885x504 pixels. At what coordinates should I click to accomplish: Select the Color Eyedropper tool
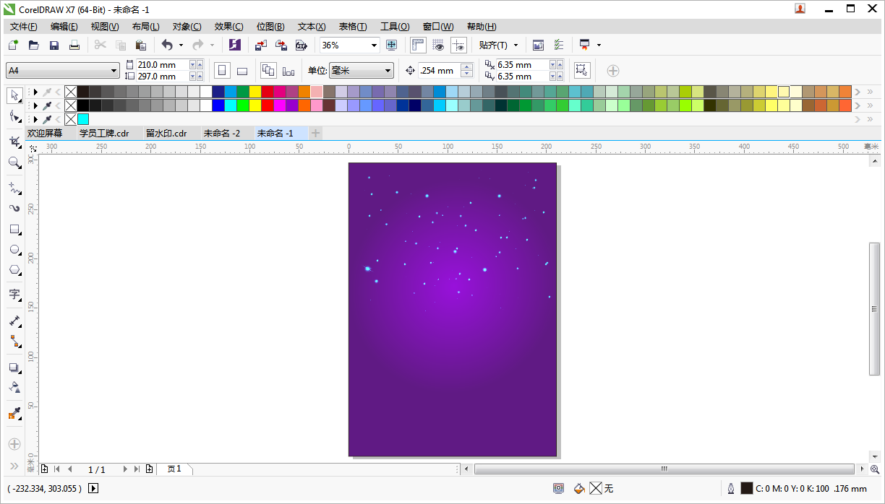coord(14,414)
